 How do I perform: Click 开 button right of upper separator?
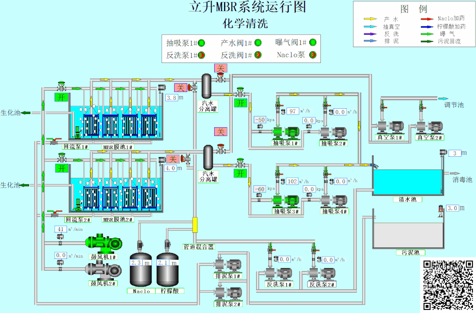coord(241,103)
